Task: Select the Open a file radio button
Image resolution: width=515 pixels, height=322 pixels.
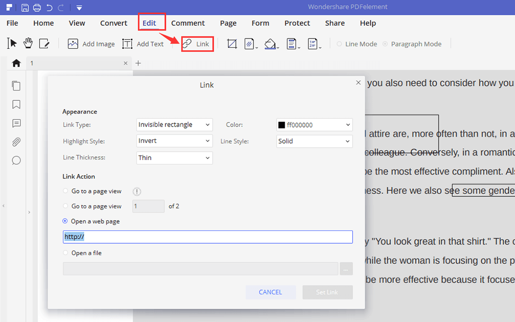Action: (65, 253)
